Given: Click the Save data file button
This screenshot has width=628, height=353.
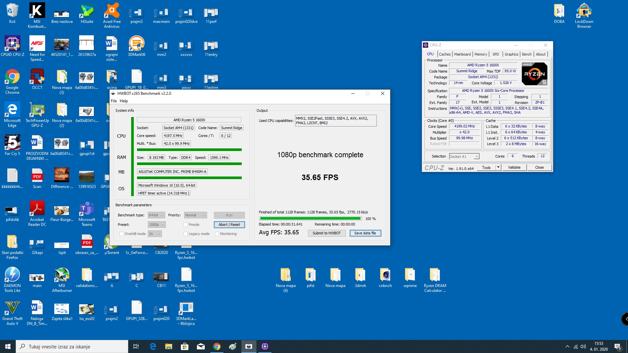Looking at the screenshot, I should coord(365,233).
